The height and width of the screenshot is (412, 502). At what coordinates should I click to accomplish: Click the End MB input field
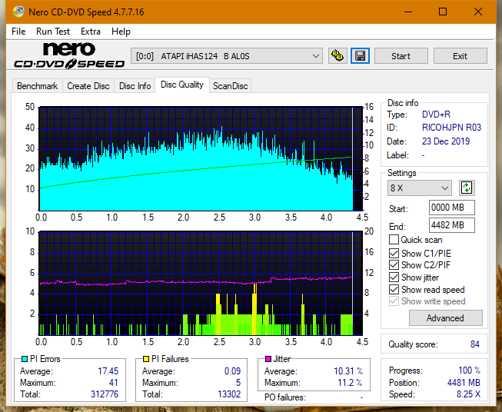(x=451, y=225)
